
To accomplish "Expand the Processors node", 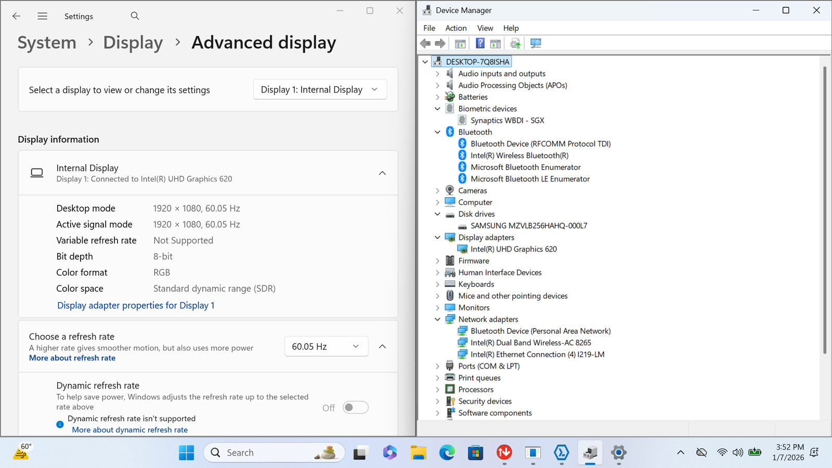I will click(x=437, y=389).
